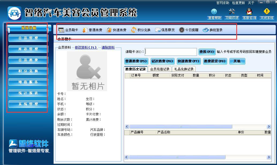The width and height of the screenshot is (277, 165).
Task: Open the 礼品兑换记录 tab
Action: click(x=184, y=69)
